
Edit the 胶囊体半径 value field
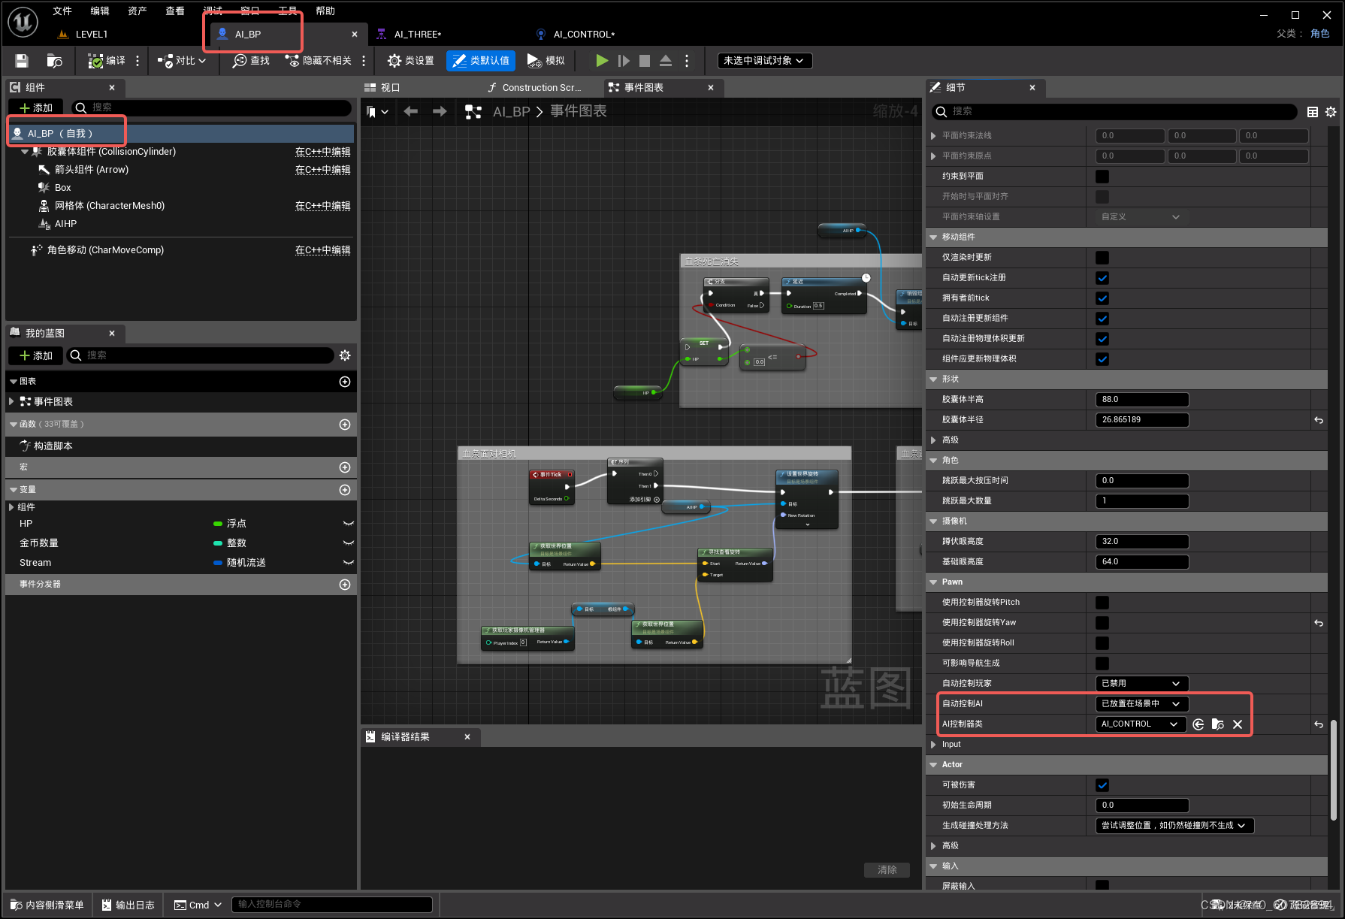click(1141, 419)
